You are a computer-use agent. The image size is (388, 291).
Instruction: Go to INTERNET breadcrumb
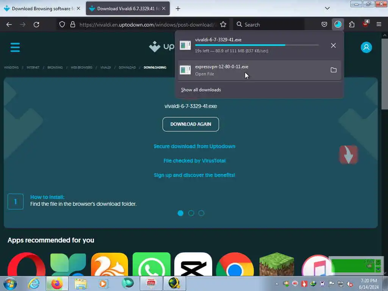click(33, 67)
